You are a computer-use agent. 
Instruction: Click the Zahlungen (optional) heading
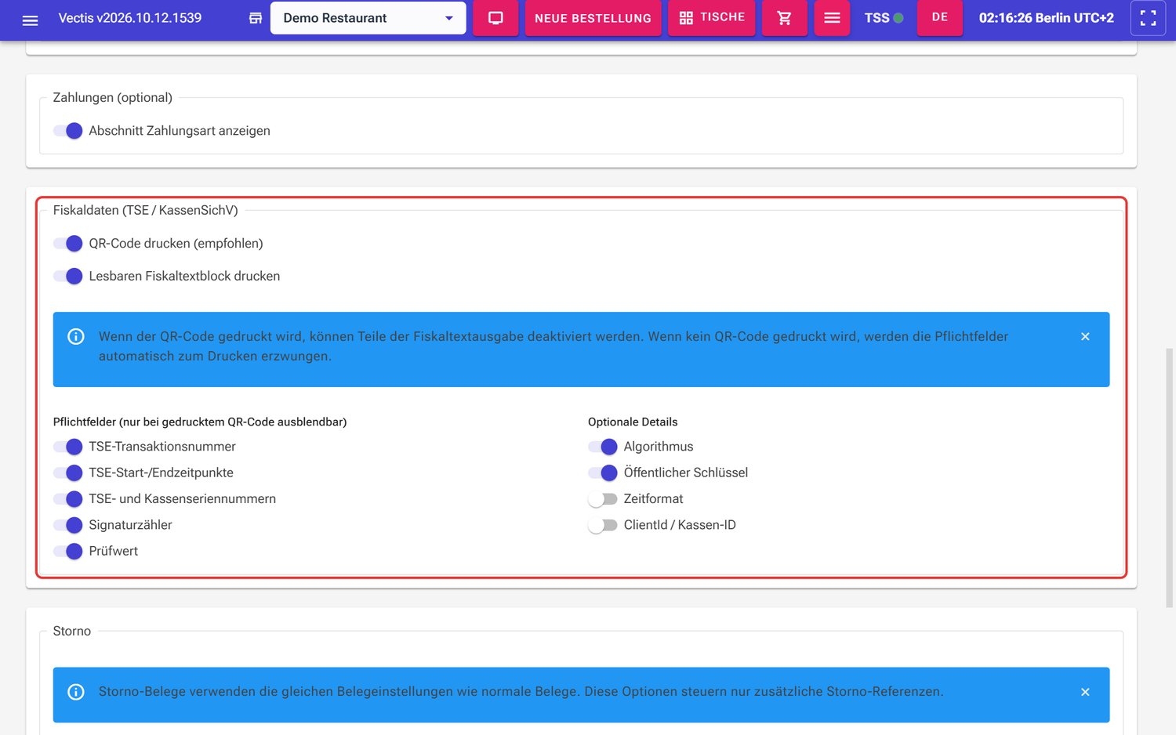[x=113, y=97]
